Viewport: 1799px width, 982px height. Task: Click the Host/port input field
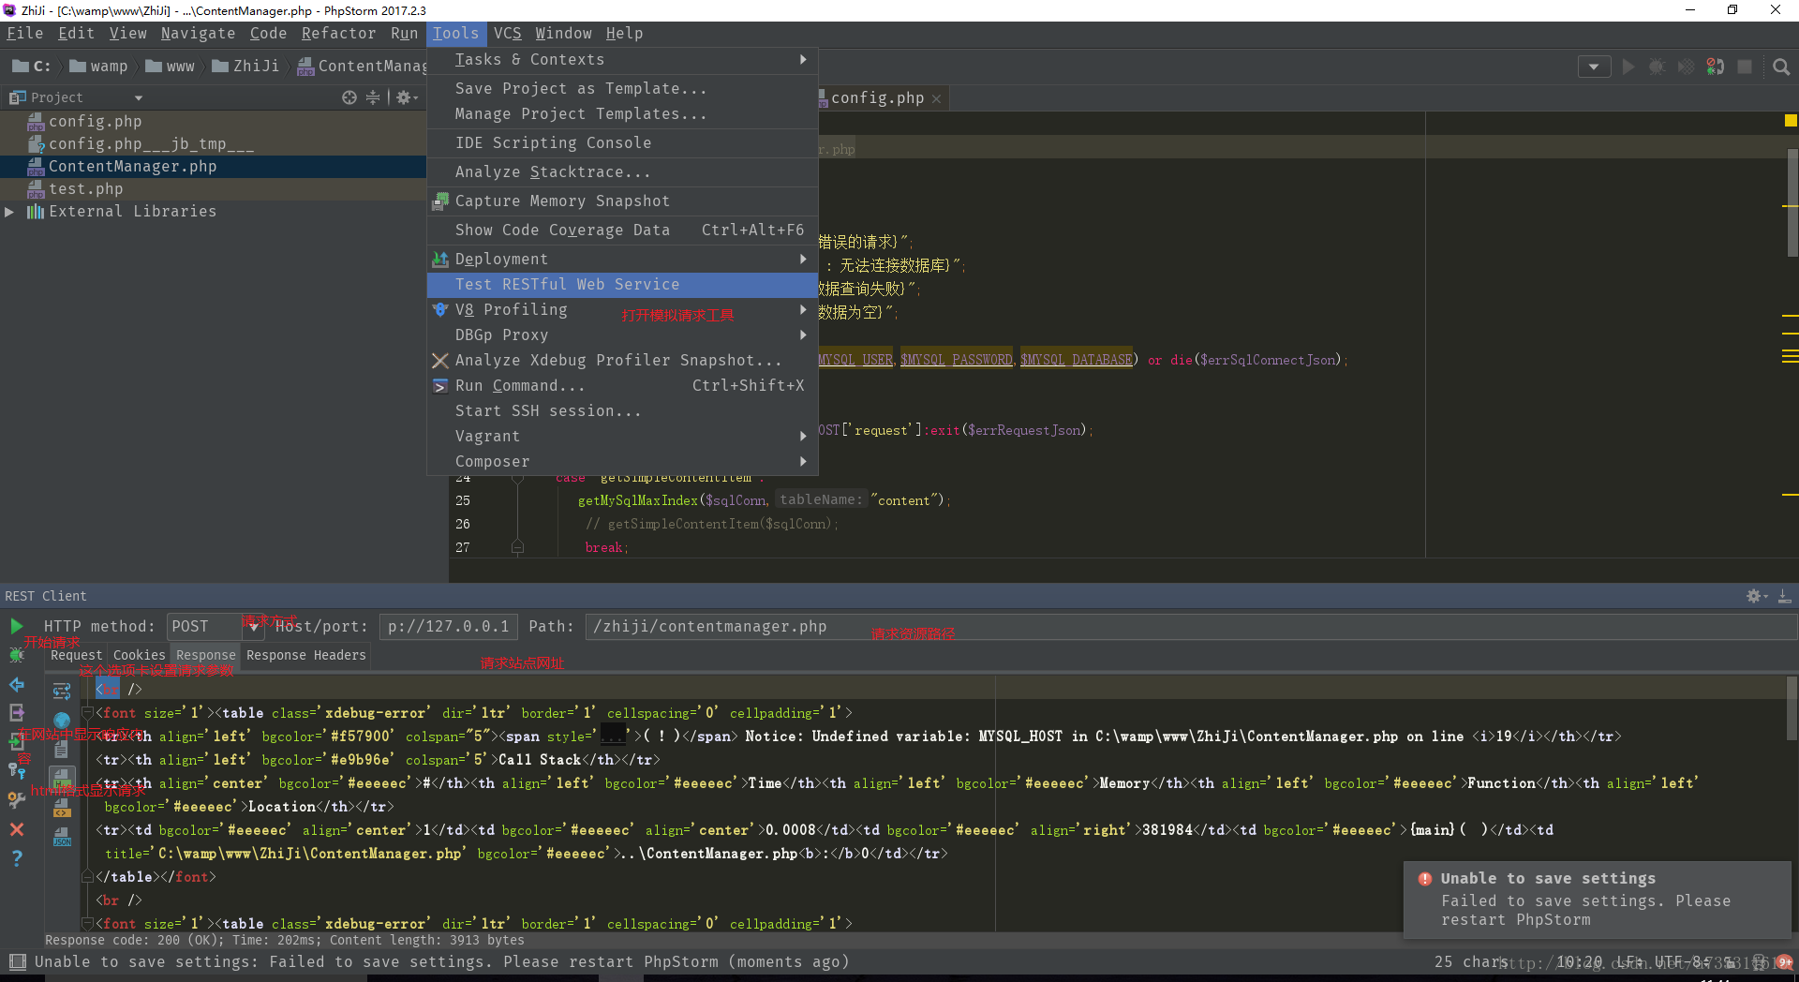coord(448,627)
